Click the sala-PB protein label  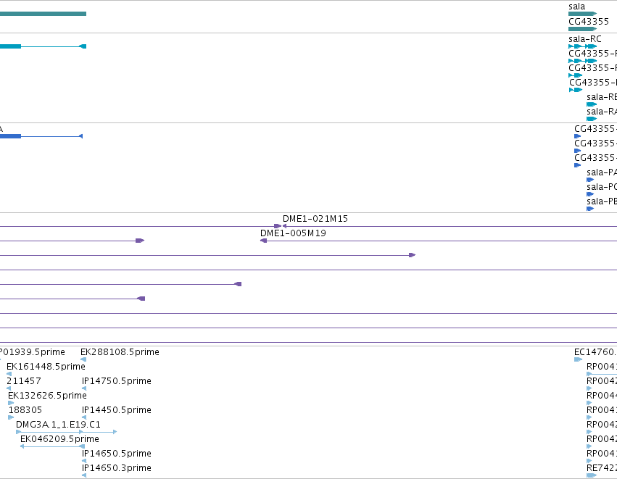click(602, 201)
